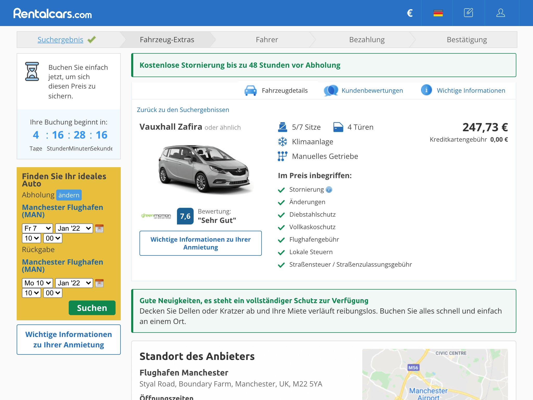Image resolution: width=533 pixels, height=400 pixels.
Task: Click the Lokale Steuern list item
Action: tap(311, 252)
